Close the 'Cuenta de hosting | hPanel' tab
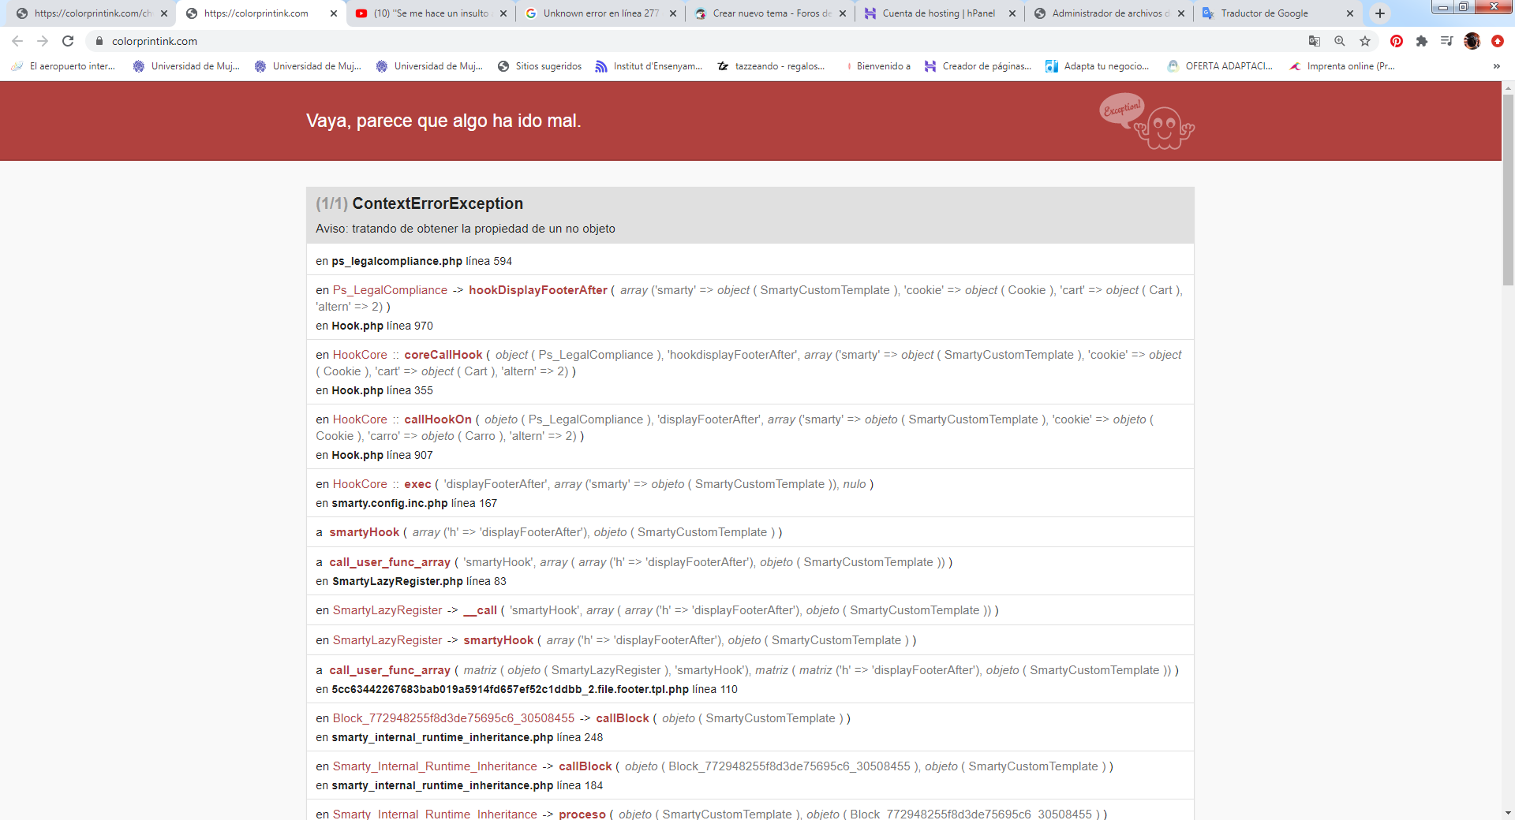 click(x=1012, y=13)
